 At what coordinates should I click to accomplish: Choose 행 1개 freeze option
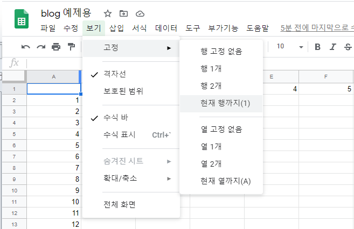coord(221,69)
